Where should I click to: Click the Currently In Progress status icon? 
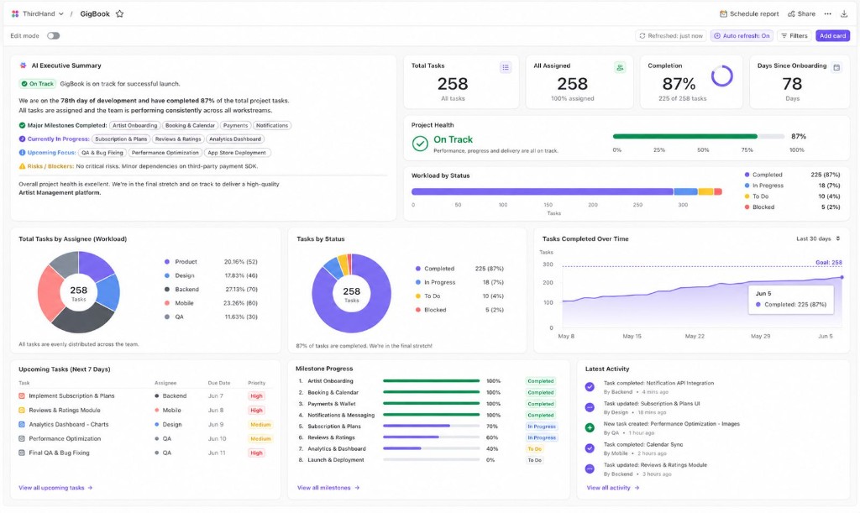tap(22, 139)
